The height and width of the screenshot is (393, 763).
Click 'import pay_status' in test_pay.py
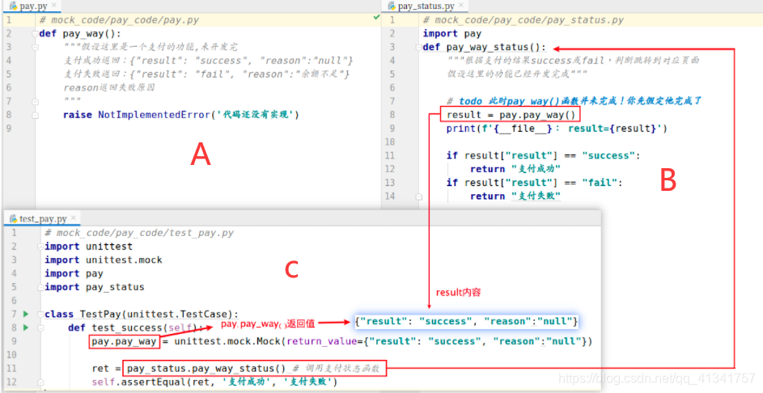(95, 287)
